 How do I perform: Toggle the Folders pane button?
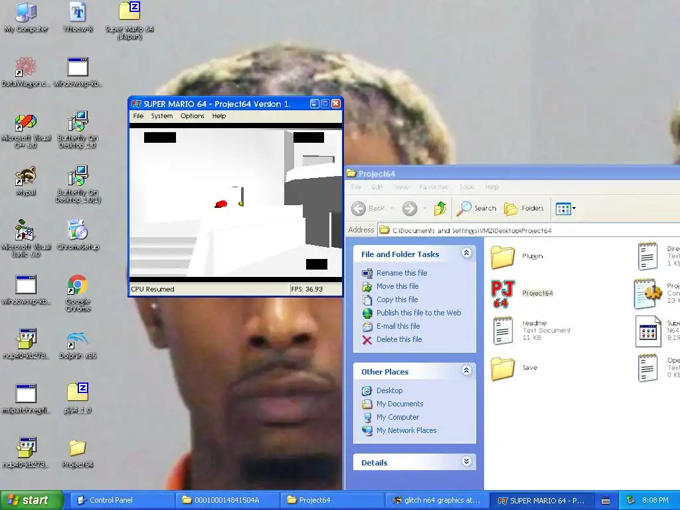click(524, 208)
